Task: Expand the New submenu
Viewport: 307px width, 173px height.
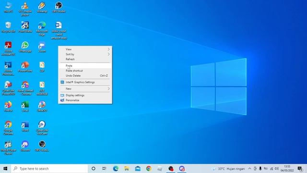Action: pos(85,88)
